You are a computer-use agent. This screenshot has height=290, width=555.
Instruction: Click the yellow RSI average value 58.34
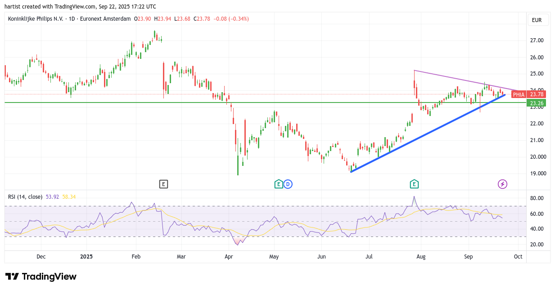pyautogui.click(x=69, y=197)
